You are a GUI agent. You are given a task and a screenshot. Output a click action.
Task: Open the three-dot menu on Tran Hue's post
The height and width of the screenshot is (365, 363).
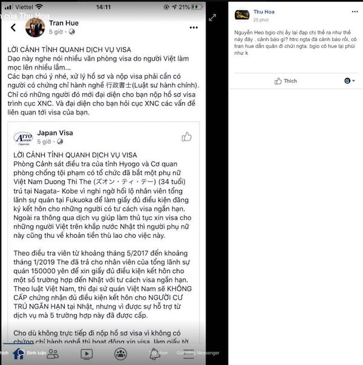194,28
